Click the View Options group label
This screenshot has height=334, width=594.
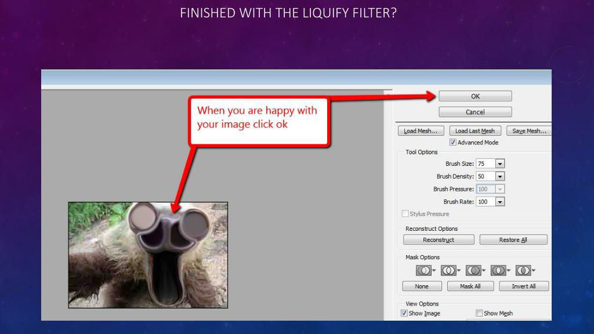tap(422, 304)
